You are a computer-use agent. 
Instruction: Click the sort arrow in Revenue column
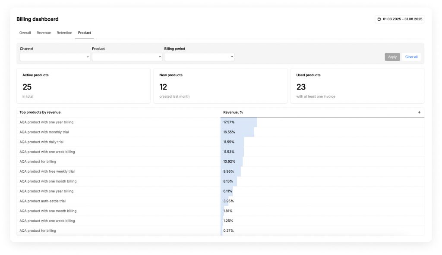pos(419,112)
